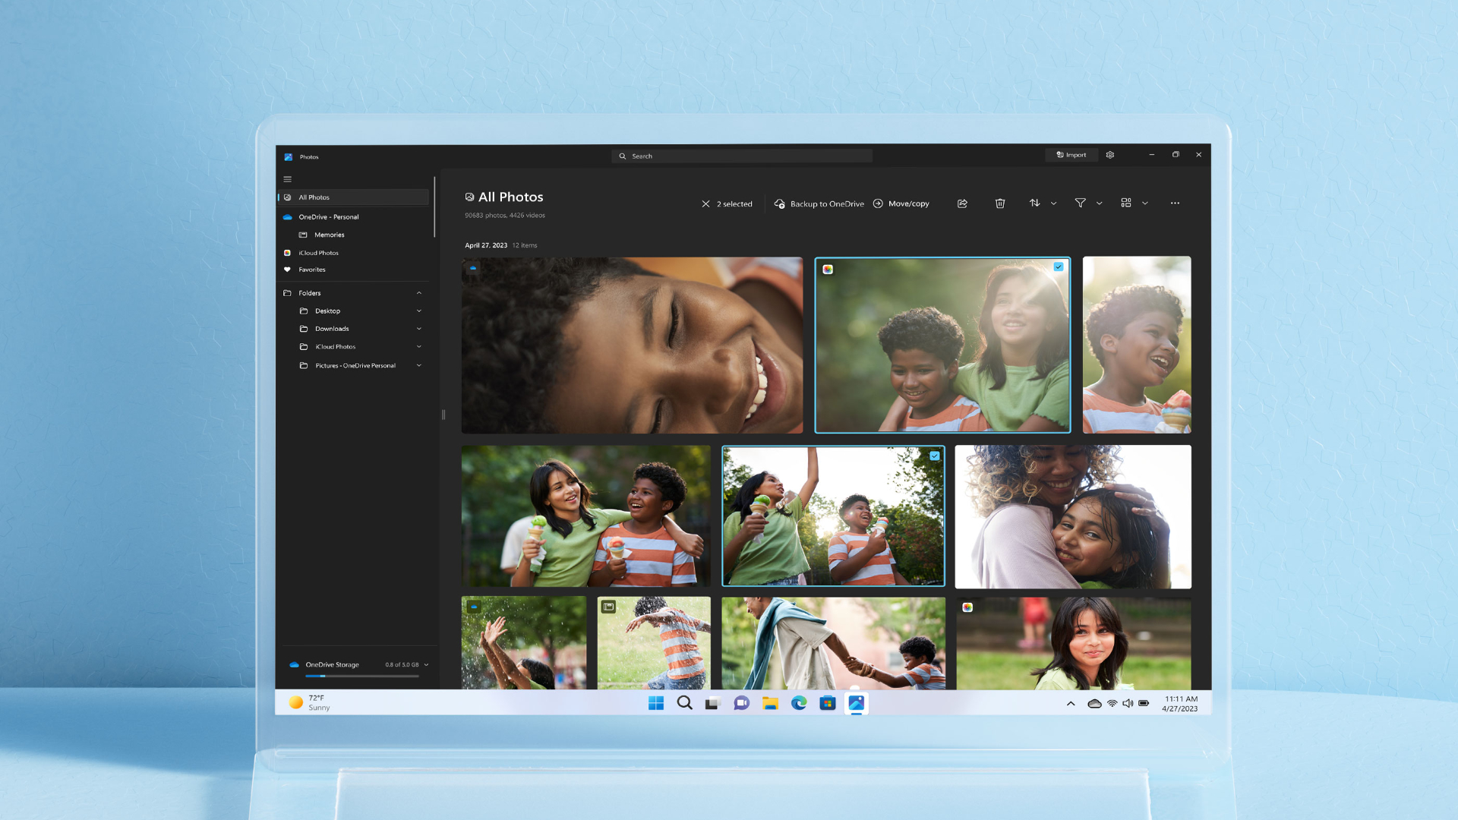
Task: Click the '90683 photos, 4426 videos' count
Action: (x=505, y=216)
